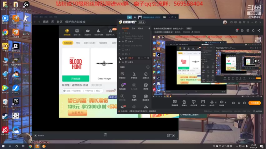
Task: Click the orange 关闭直播 button
Action: 255,103
